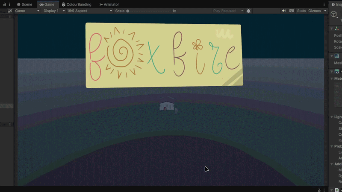Open the Play Focused dropdown
Image resolution: width=342 pixels, height=192 pixels.
228,11
